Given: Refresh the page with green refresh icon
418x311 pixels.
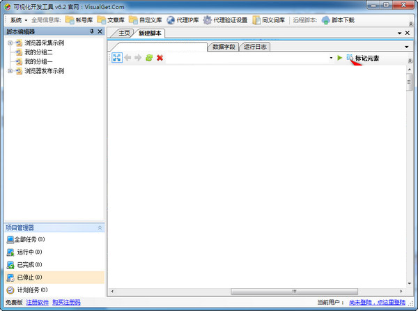Looking at the screenshot, I should tap(149, 58).
